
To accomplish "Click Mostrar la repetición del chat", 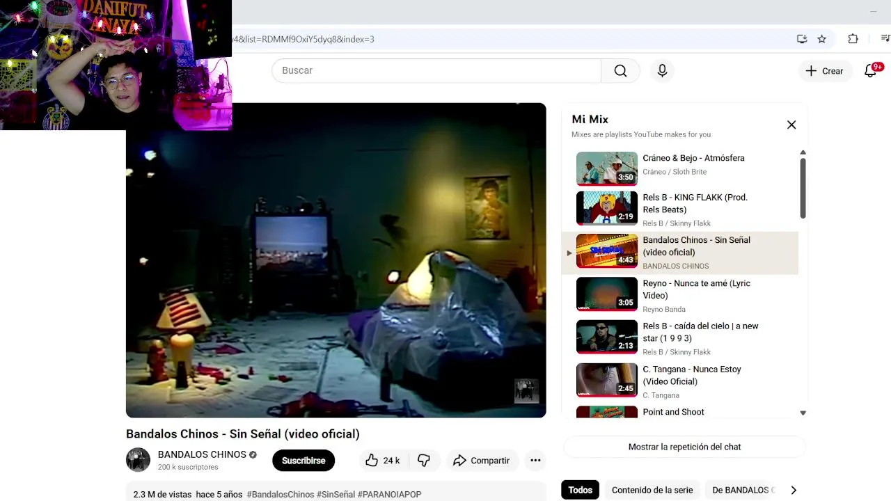I will [x=684, y=447].
